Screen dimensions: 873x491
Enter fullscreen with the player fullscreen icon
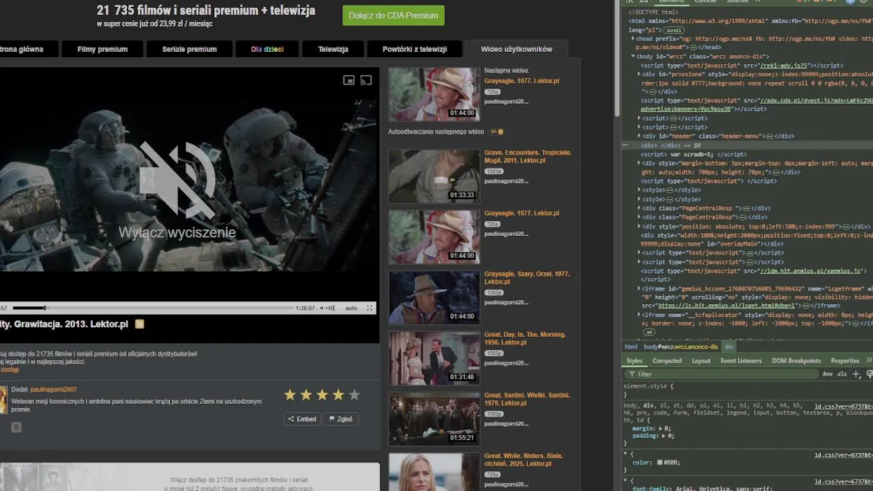[x=370, y=308]
